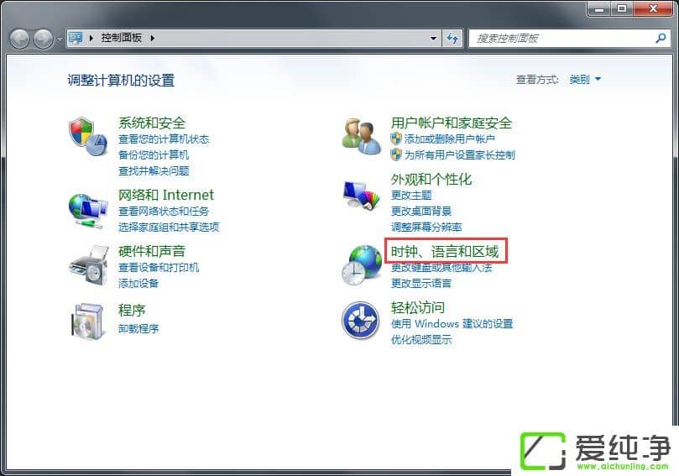This screenshot has height=476, width=679.
Task: Open the Ease of Access icon
Action: click(361, 321)
